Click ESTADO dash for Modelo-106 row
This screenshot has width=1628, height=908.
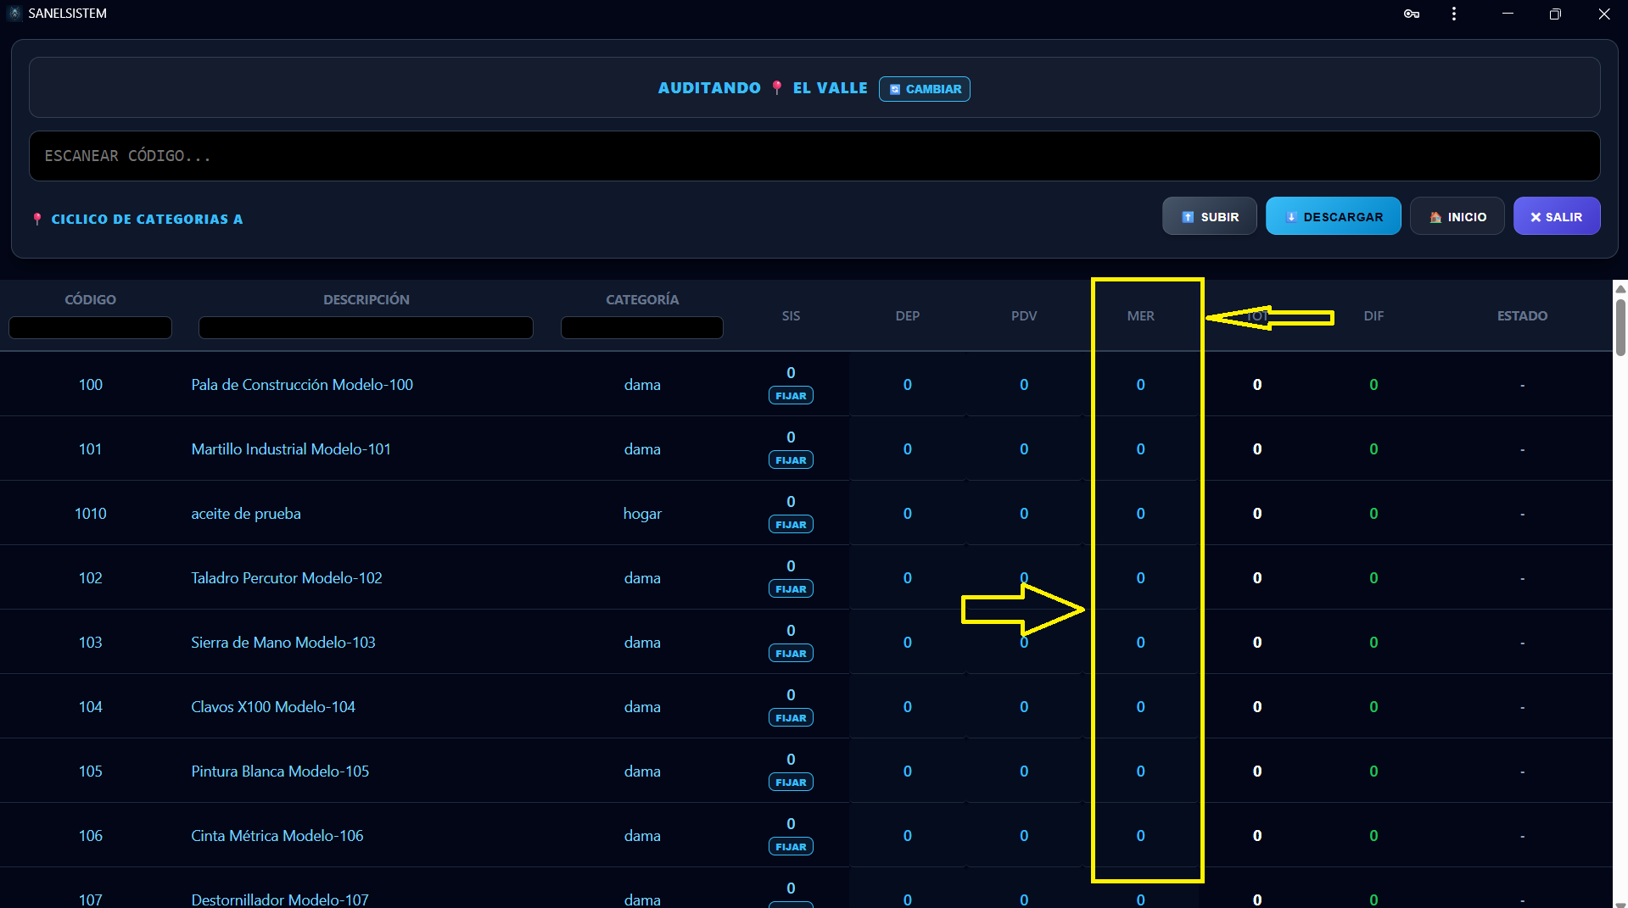pyautogui.click(x=1522, y=836)
